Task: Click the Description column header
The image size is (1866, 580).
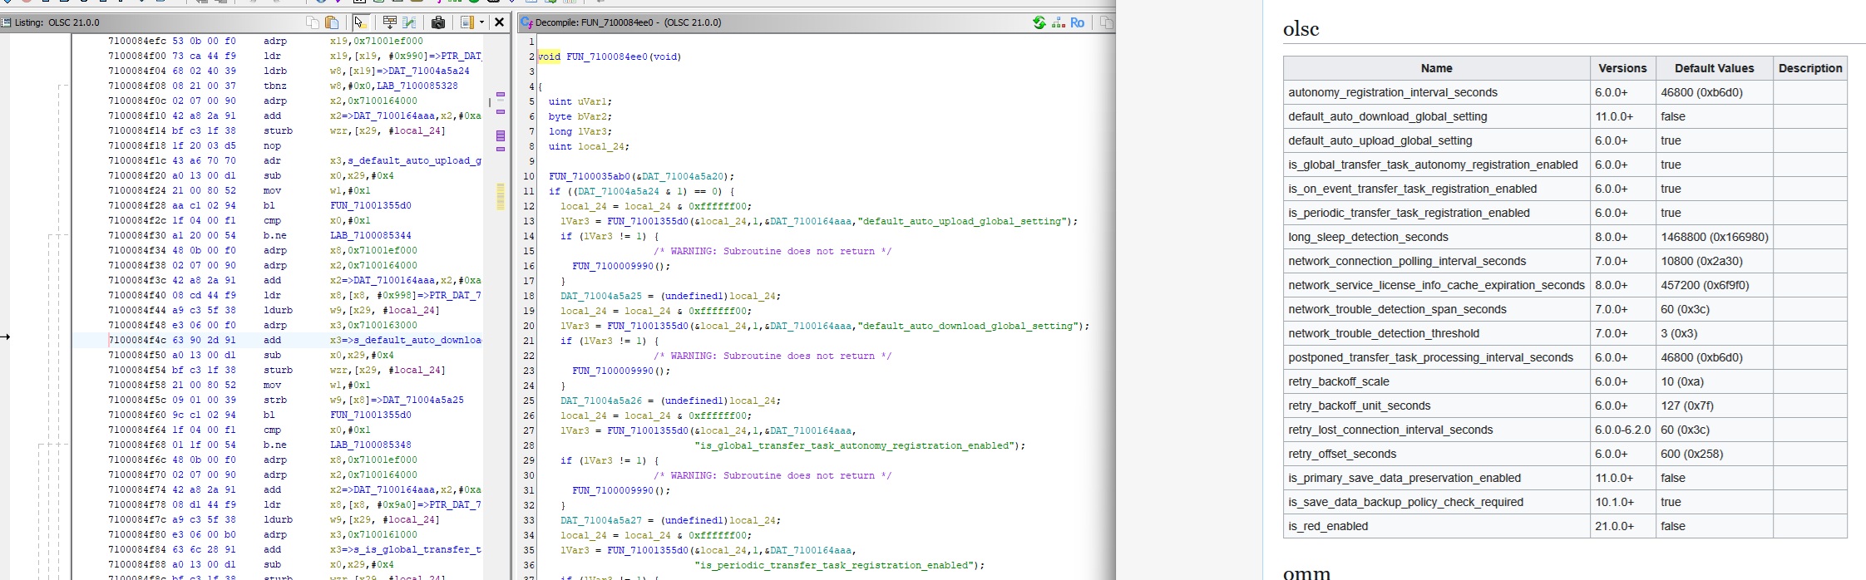Action: [x=1810, y=68]
